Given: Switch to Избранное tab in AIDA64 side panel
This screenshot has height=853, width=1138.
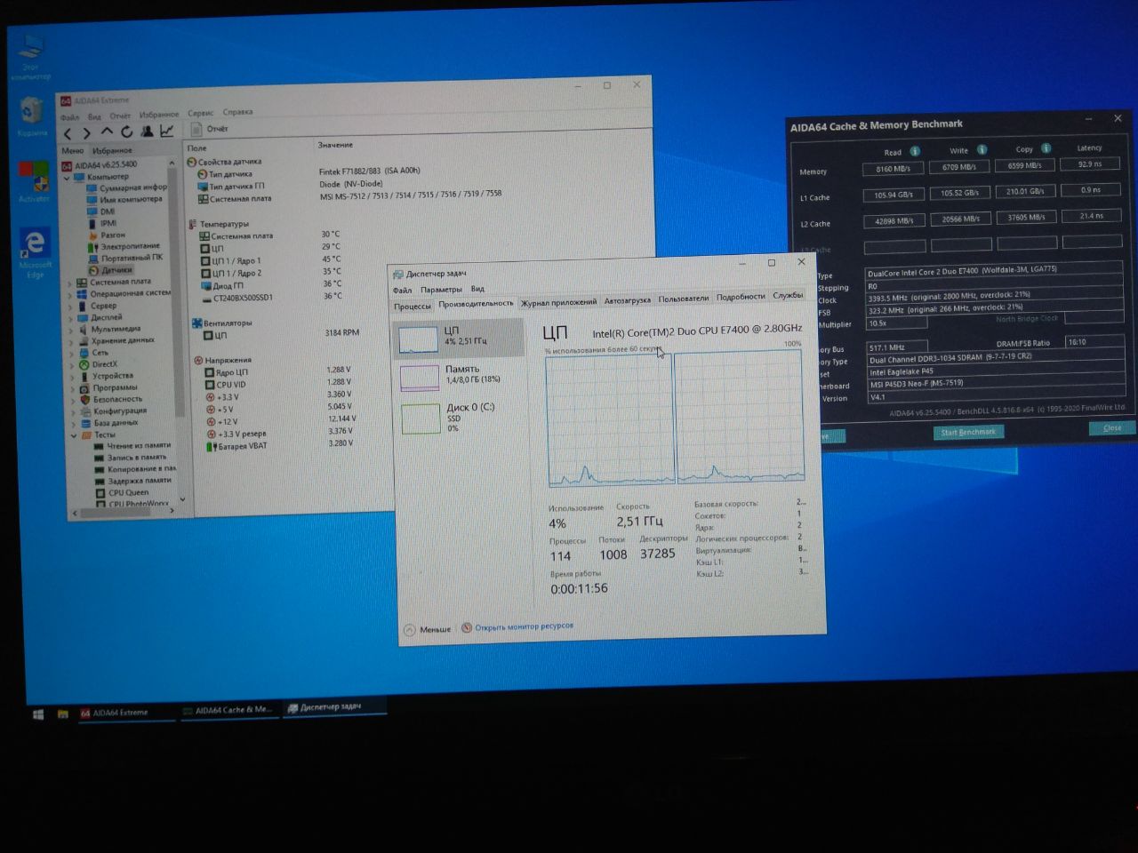Looking at the screenshot, I should pyautogui.click(x=112, y=151).
